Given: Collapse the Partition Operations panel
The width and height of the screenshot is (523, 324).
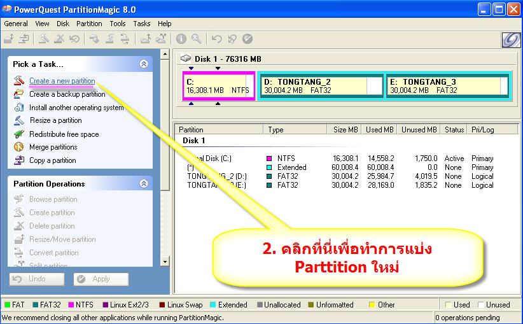Looking at the screenshot, I should (x=144, y=183).
